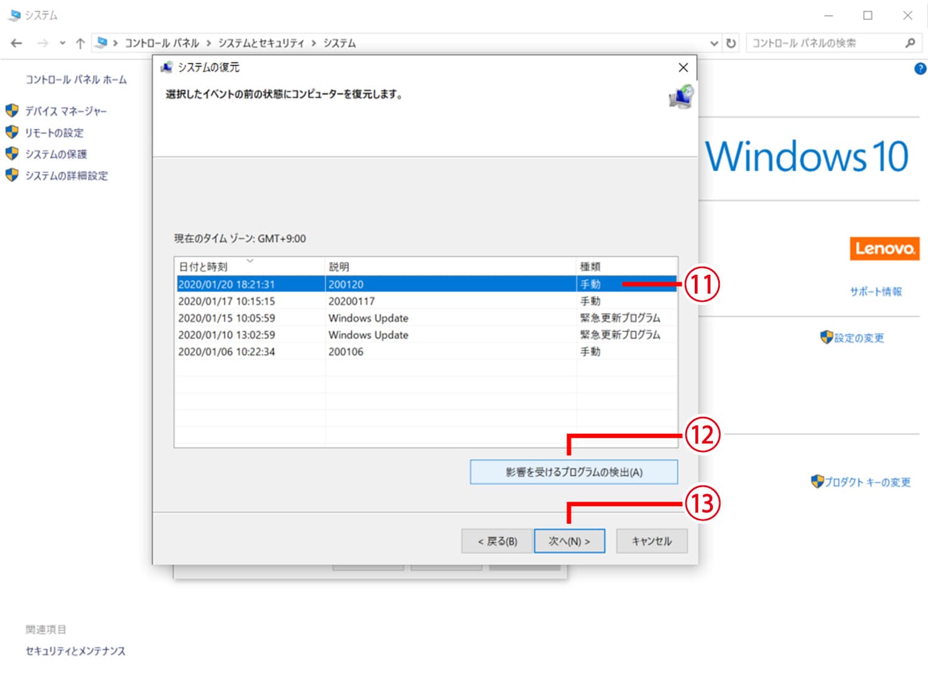Open the recent locations dropdown arrow
This screenshot has width=928, height=679.
pos(62,43)
